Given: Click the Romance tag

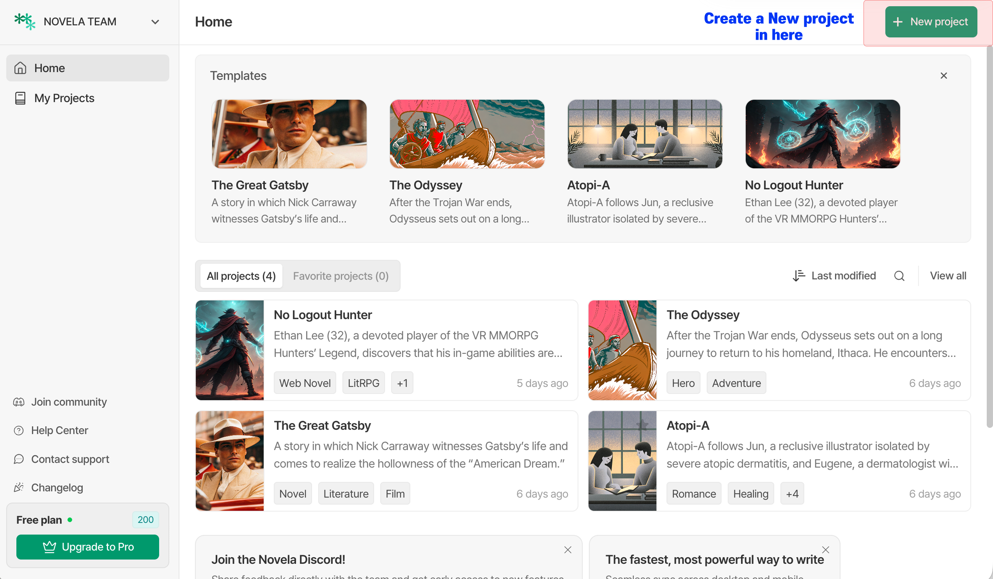Looking at the screenshot, I should 694,494.
